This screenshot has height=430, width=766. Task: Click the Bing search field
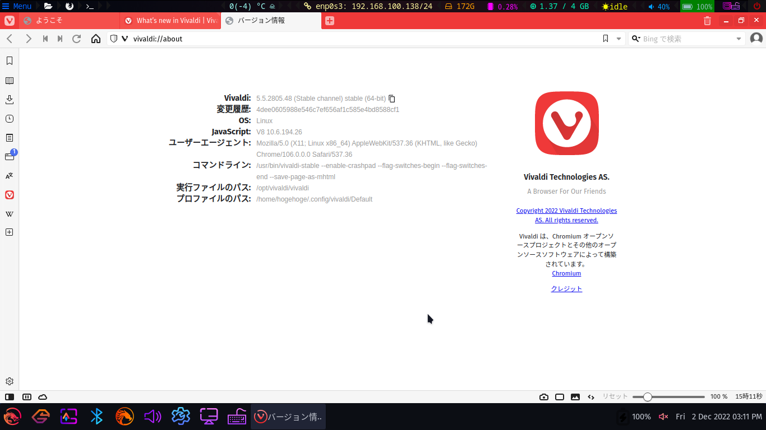(x=687, y=39)
